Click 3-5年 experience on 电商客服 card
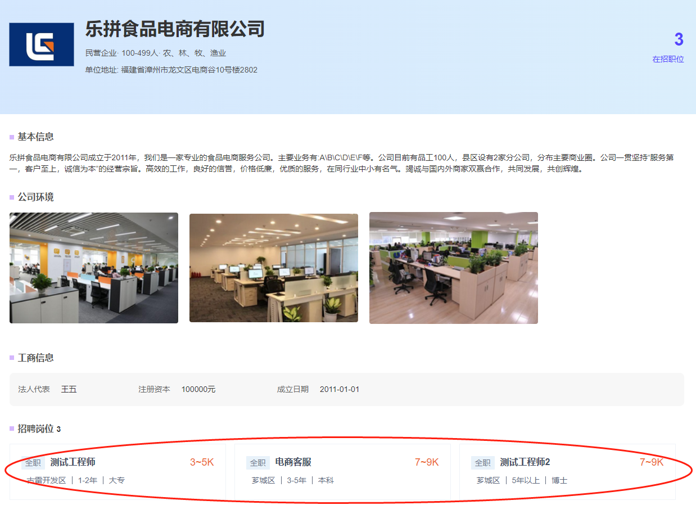696x514 pixels. click(x=297, y=480)
